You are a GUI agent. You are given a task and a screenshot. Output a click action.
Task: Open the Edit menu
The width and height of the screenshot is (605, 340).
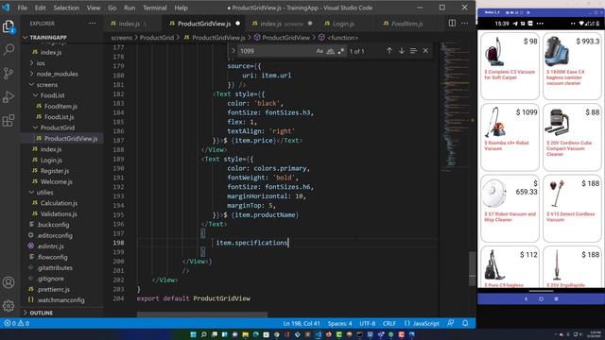[40, 8]
